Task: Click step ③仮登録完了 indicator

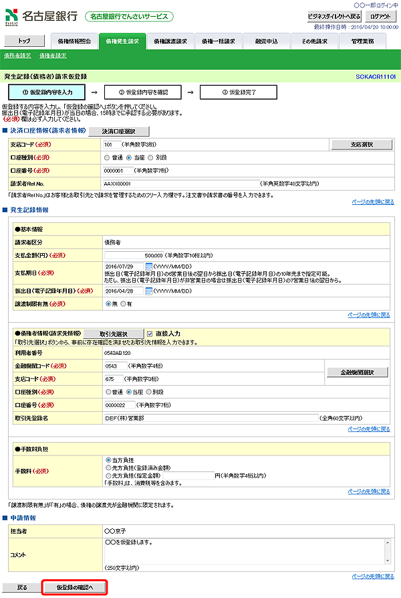Action: point(239,92)
